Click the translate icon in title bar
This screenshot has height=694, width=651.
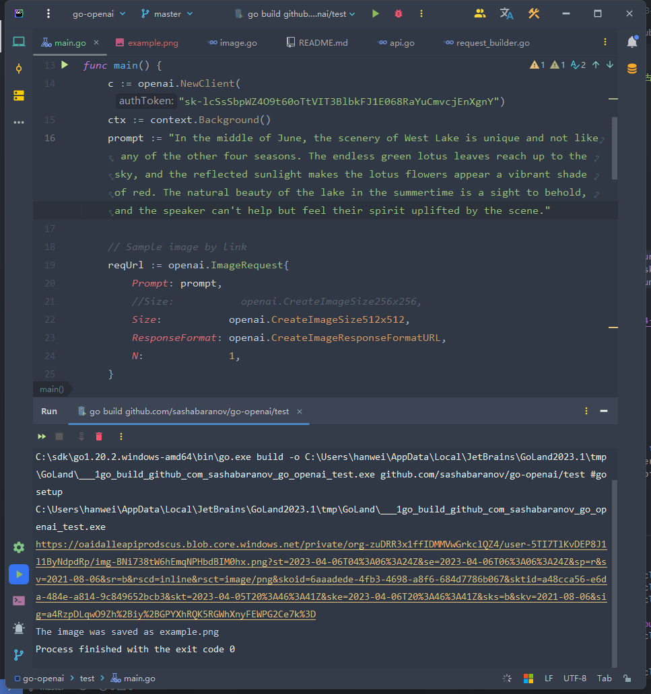click(x=506, y=13)
